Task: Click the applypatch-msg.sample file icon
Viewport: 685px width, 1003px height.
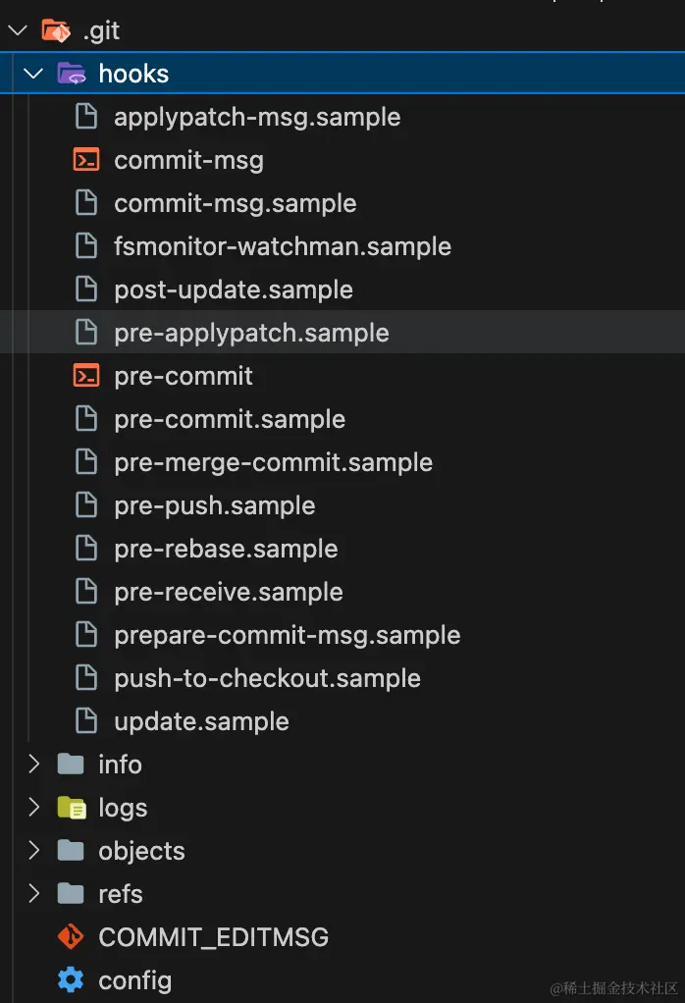Action: pyautogui.click(x=86, y=117)
